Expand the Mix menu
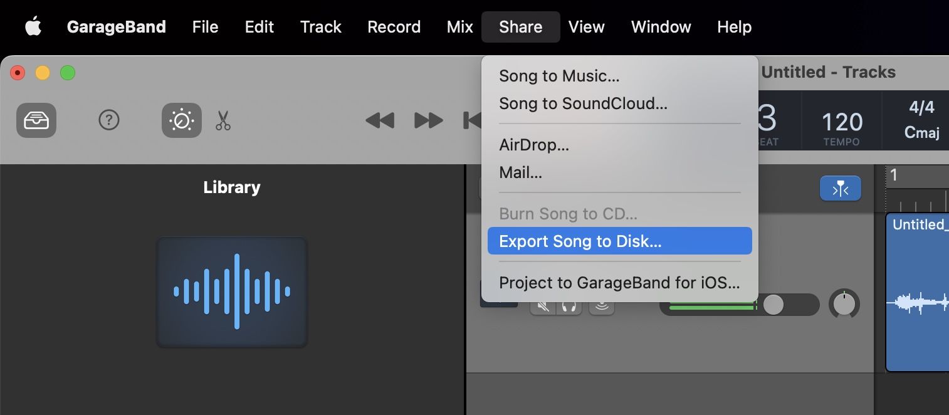Viewport: 949px width, 415px height. [x=460, y=27]
